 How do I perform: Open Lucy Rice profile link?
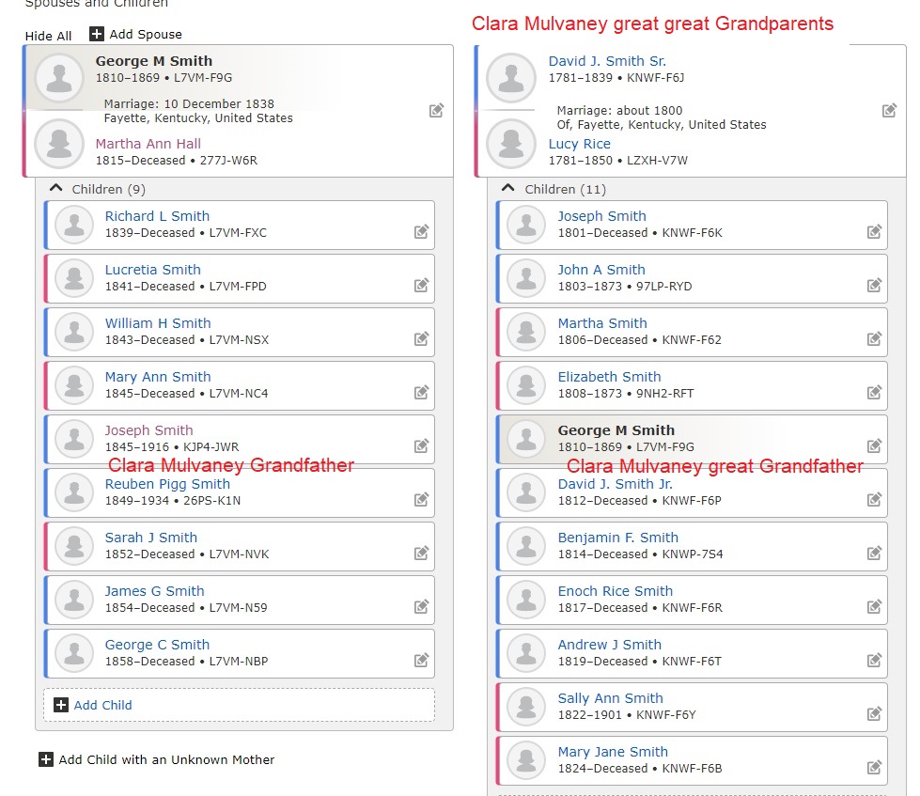pyautogui.click(x=579, y=144)
